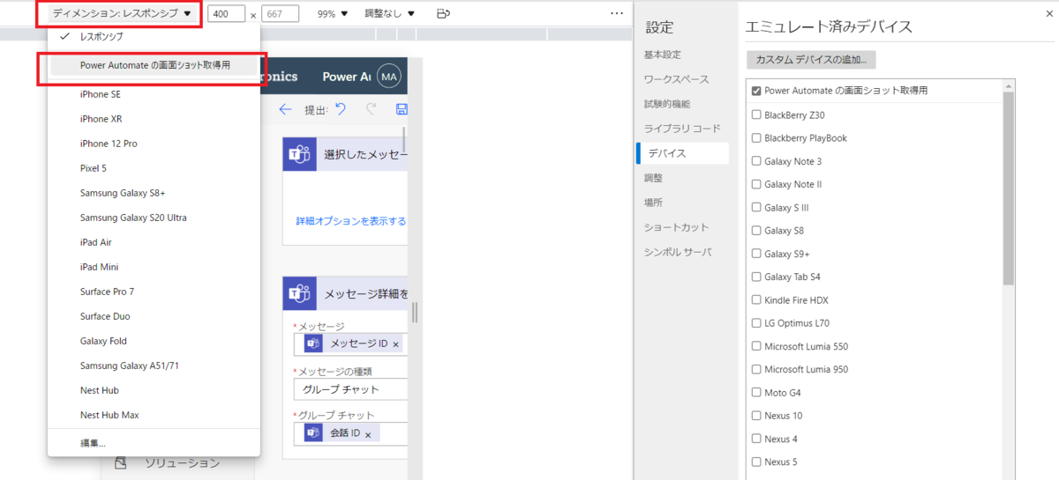Choose iPhone SE from the device menu
The height and width of the screenshot is (480, 1059).
point(154,94)
